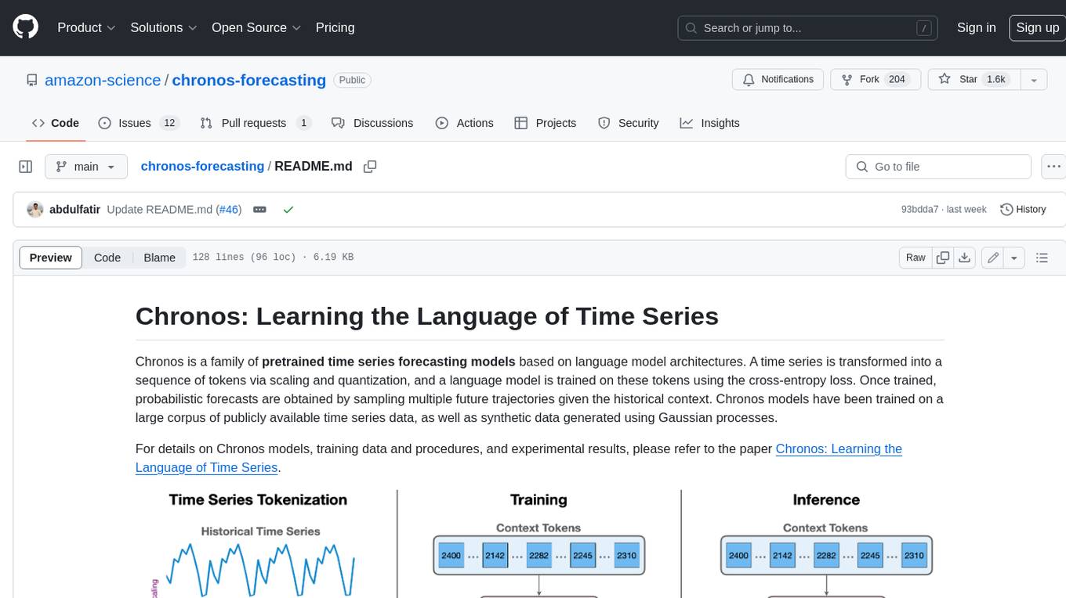Image resolution: width=1066 pixels, height=598 pixels.
Task: Open the GitHub homepage logo
Action: click(25, 27)
